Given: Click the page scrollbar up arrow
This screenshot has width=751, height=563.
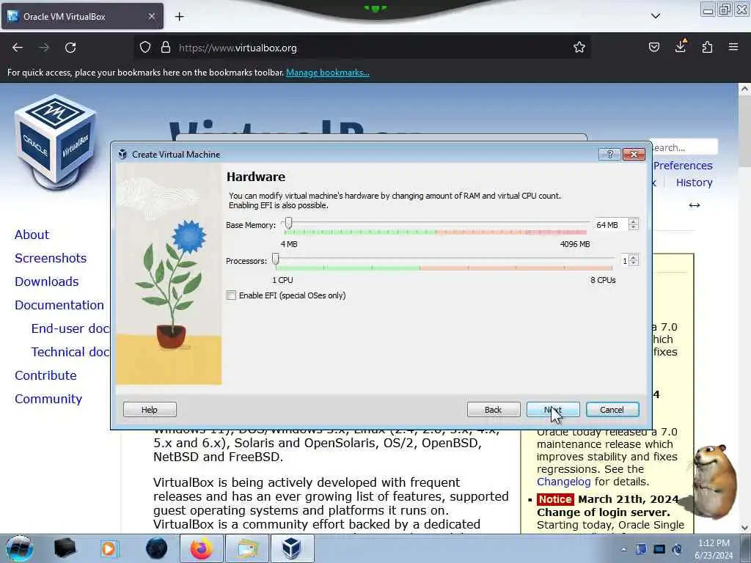Looking at the screenshot, I should point(744,89).
